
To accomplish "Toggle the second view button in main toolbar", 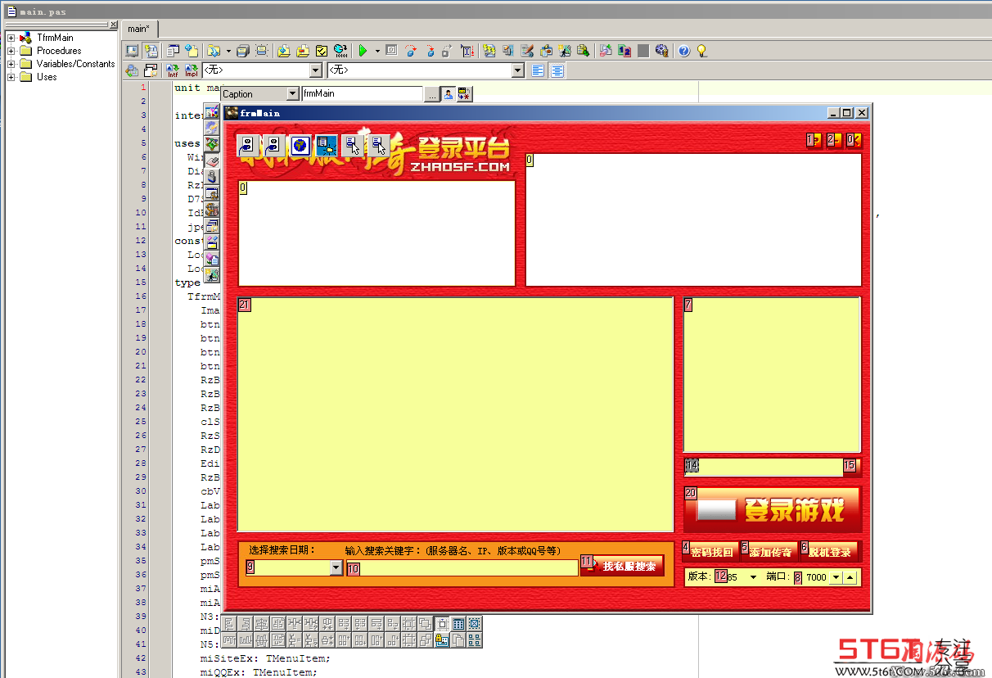I will (151, 51).
